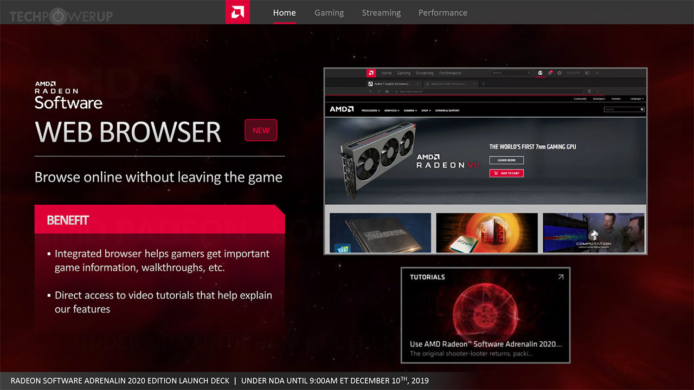Click the search magnifier on the AMD website
The width and height of the screenshot is (694, 390).
(x=642, y=109)
